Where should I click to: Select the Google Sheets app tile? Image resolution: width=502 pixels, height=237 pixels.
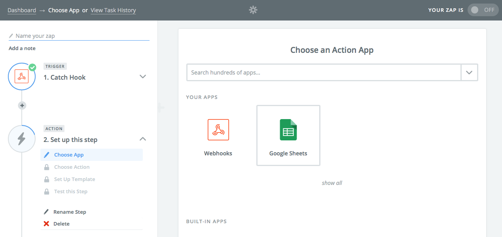point(288,135)
